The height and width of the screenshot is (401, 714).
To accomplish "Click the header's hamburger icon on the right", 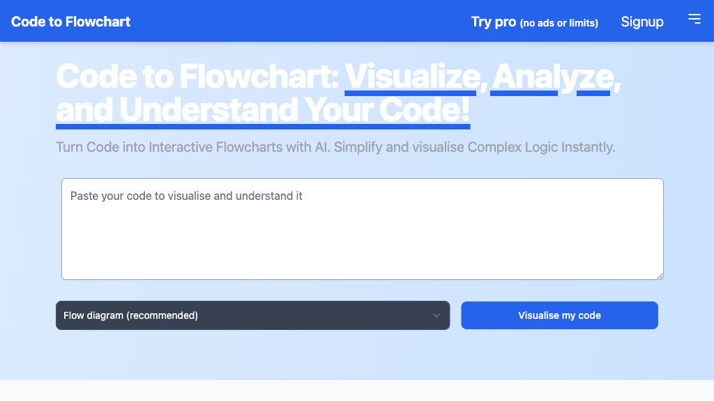I will coord(694,19).
